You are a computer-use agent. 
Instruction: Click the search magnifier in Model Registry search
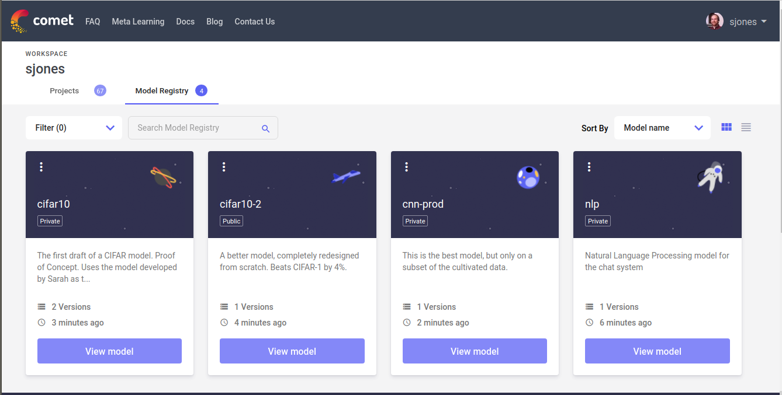266,128
